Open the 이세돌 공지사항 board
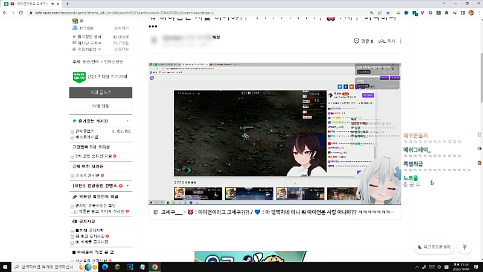This screenshot has width=483, height=272. pyautogui.click(x=92, y=242)
